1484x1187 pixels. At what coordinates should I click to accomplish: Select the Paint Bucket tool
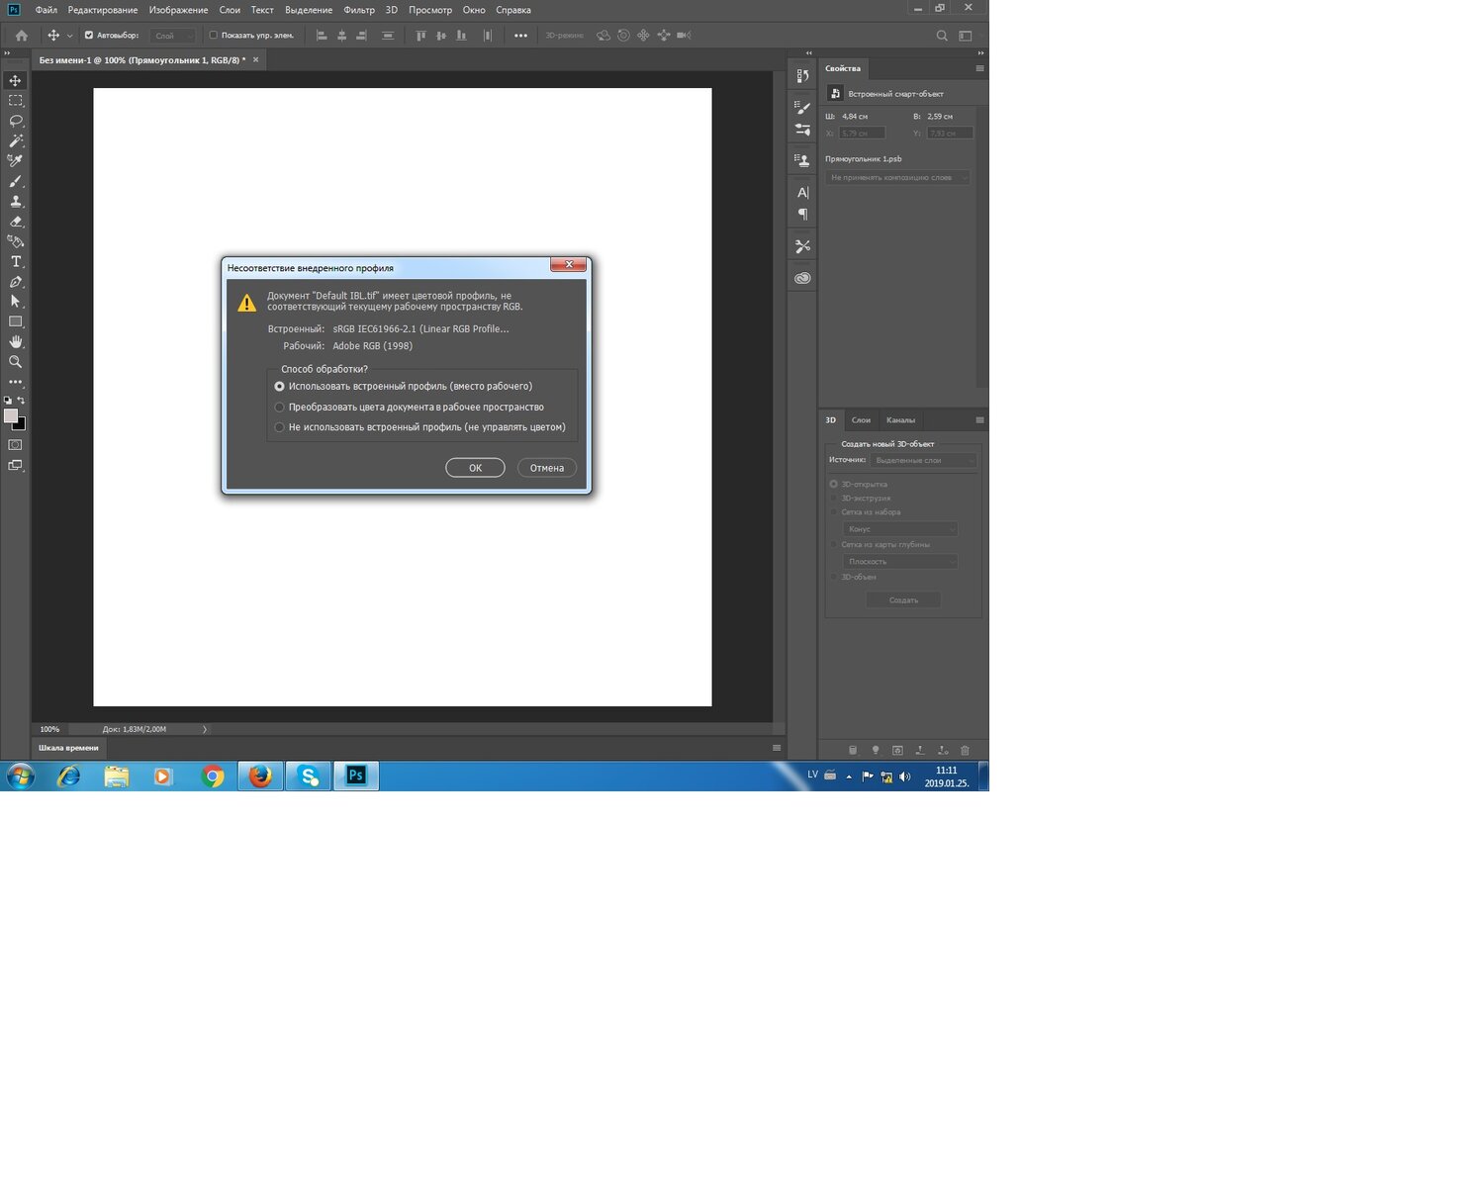[x=15, y=241]
